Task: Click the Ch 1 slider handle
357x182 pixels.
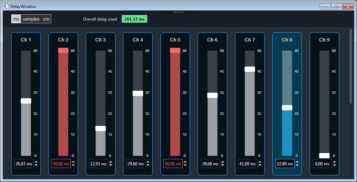Action: [26, 101]
